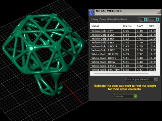This screenshot has height=121, width=162.
Task: Close the Metal Weights panel
Action: tap(159, 12)
